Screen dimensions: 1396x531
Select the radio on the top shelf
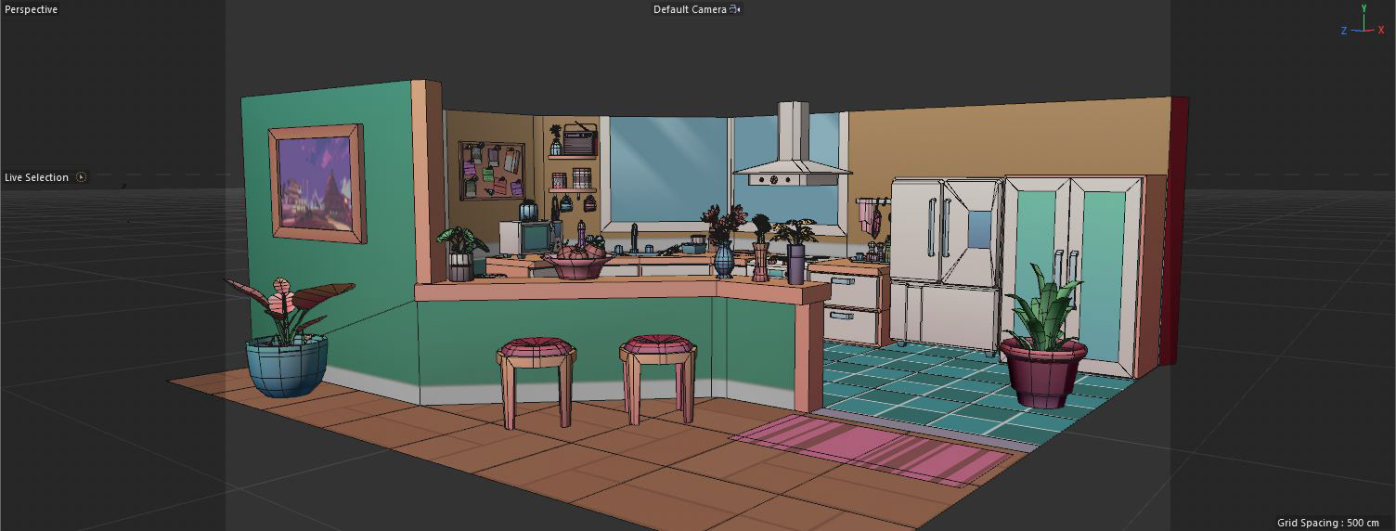click(x=578, y=141)
